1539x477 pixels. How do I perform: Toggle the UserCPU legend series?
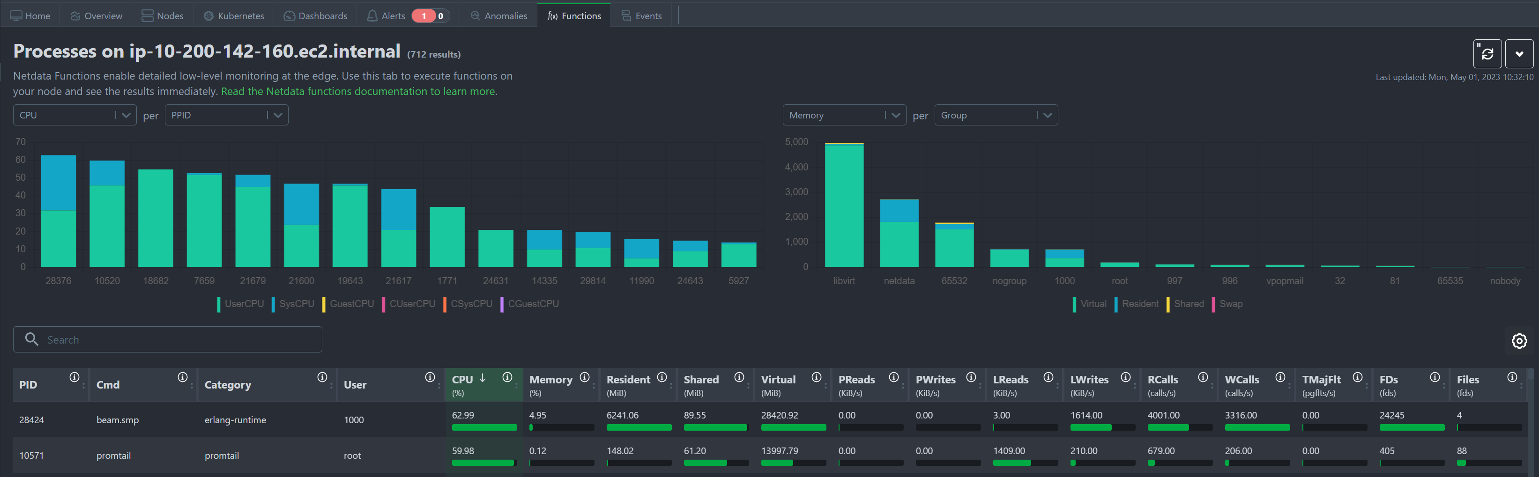coord(240,304)
